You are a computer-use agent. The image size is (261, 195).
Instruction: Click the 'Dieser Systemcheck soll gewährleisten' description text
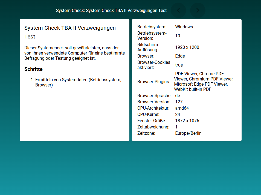point(74,53)
